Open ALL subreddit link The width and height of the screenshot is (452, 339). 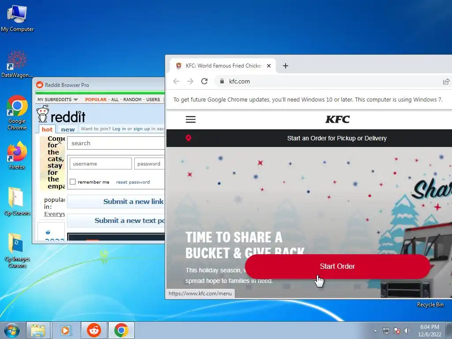(x=115, y=99)
